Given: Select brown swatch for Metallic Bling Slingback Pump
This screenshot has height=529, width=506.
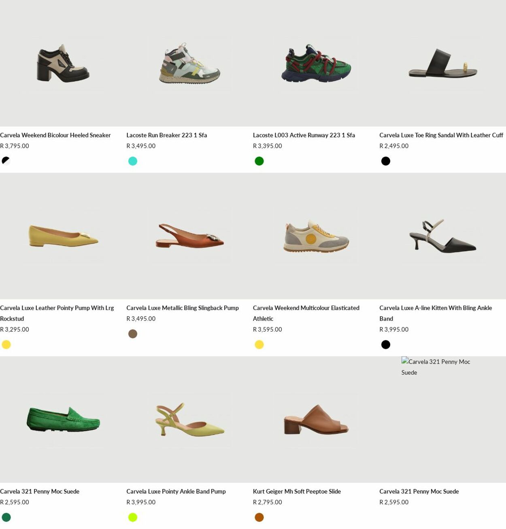Looking at the screenshot, I should point(133,334).
